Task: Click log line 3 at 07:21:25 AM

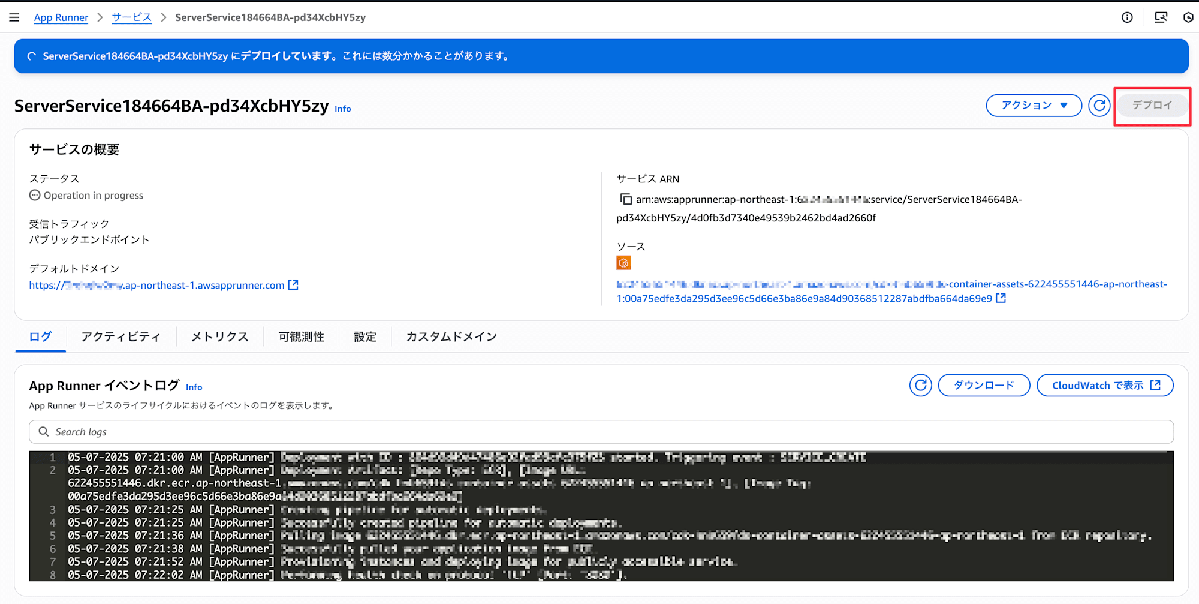Action: tap(601, 510)
